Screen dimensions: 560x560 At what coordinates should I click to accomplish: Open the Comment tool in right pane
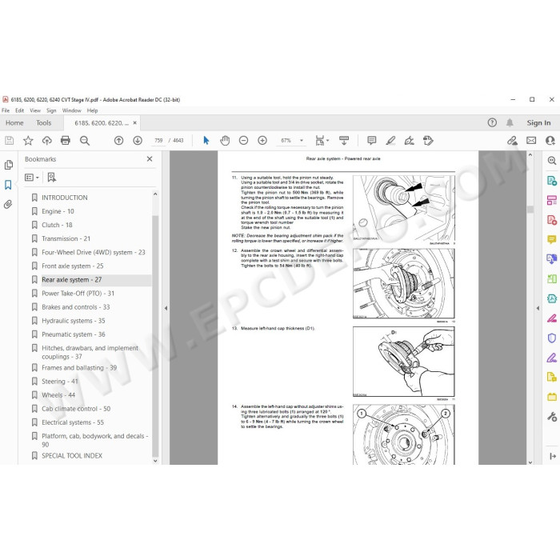tap(552, 239)
